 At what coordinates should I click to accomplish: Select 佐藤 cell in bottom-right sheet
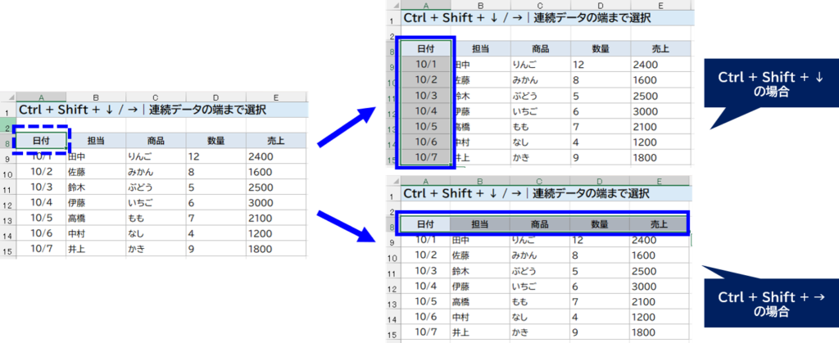(x=480, y=255)
